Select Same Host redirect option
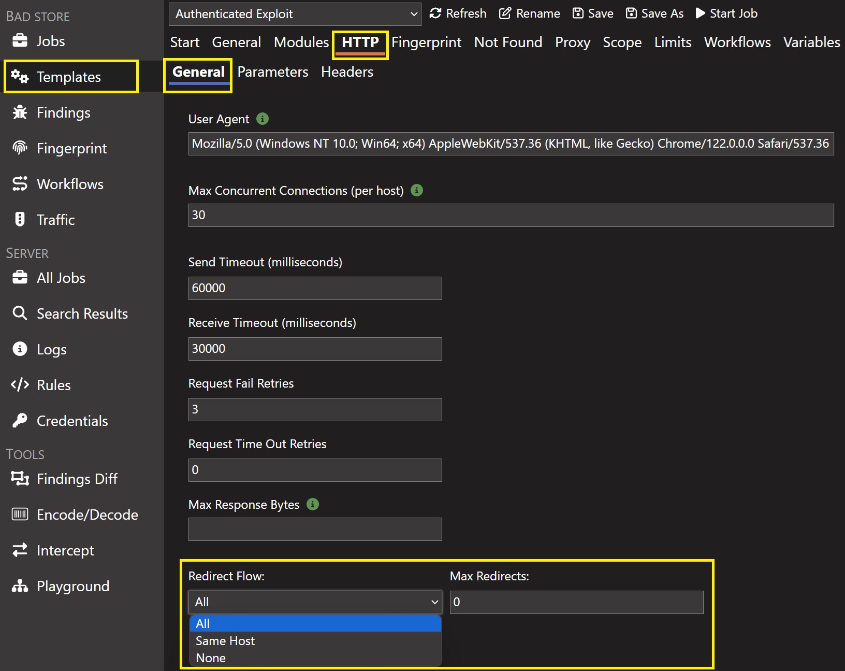 [225, 641]
